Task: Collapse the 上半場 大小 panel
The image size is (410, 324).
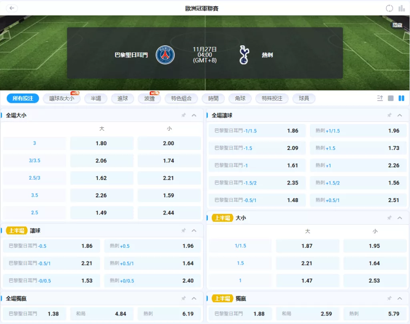Action: [400, 218]
